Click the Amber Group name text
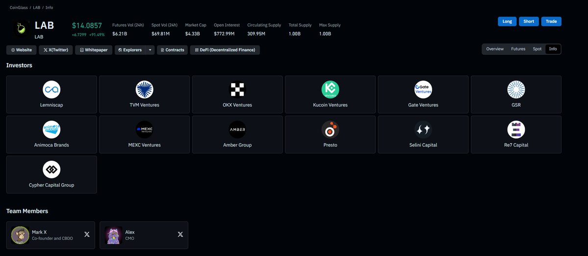 (x=238, y=145)
